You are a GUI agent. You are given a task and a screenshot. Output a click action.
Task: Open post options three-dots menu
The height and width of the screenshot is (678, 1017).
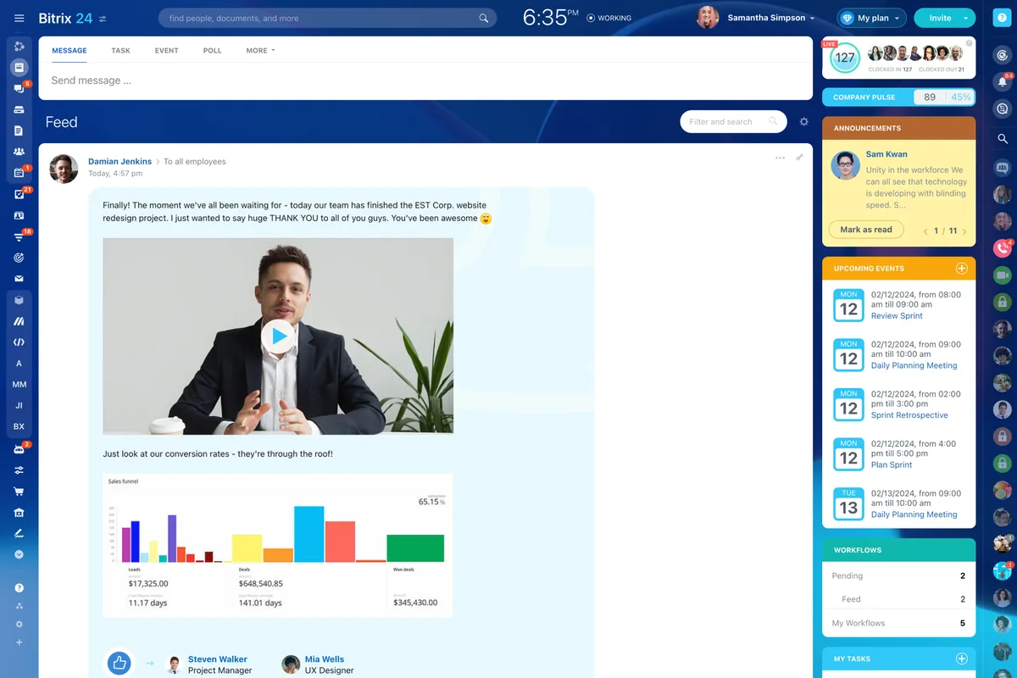[780, 158]
